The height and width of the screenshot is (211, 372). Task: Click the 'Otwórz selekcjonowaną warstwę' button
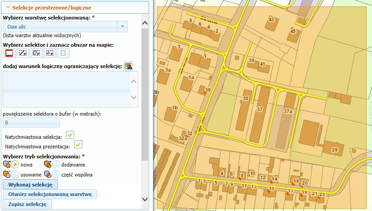(50, 194)
